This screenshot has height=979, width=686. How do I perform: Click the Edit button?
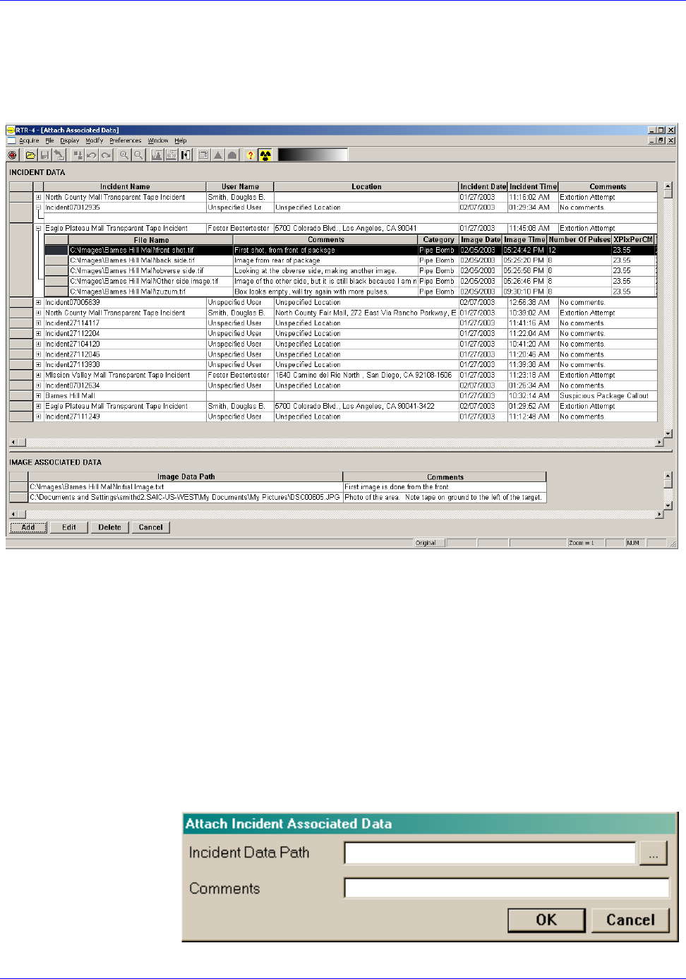[69, 527]
